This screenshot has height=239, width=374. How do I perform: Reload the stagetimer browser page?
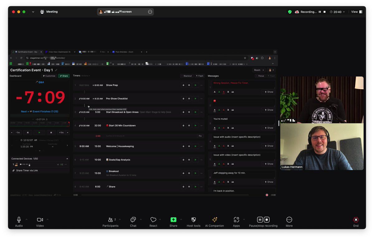[x=21, y=58]
